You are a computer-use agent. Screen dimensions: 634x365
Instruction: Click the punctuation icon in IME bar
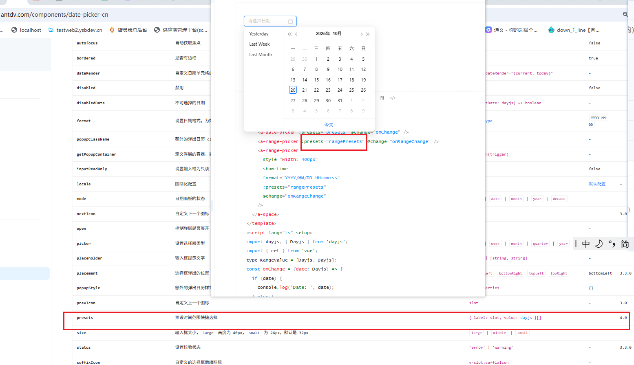612,244
